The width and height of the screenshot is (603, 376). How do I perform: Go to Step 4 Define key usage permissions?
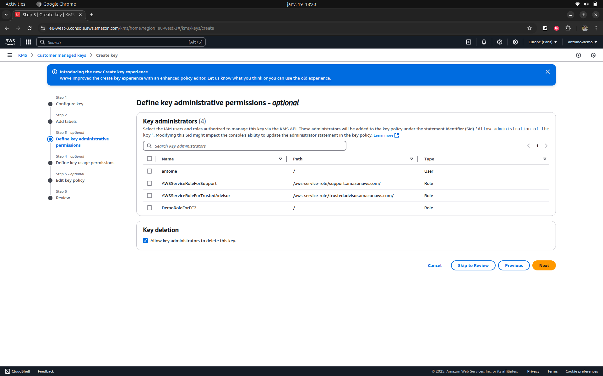85,163
